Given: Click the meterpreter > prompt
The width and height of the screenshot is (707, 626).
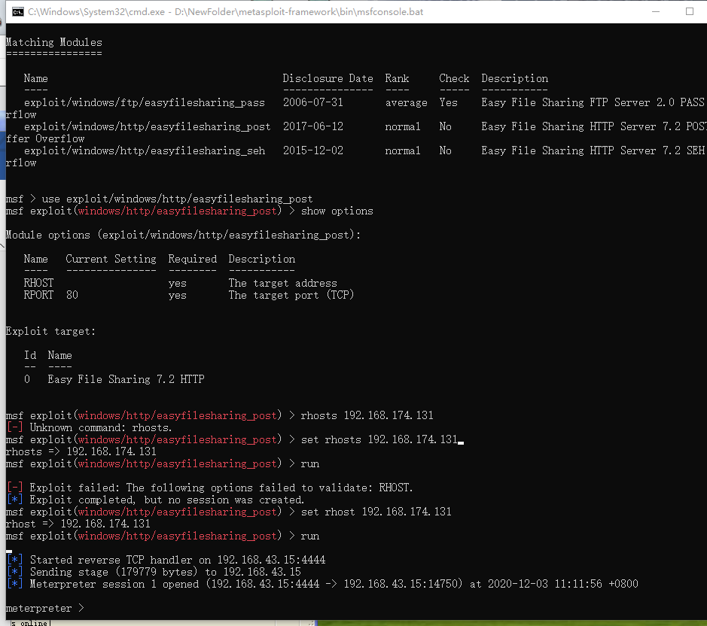Looking at the screenshot, I should 44,609.
